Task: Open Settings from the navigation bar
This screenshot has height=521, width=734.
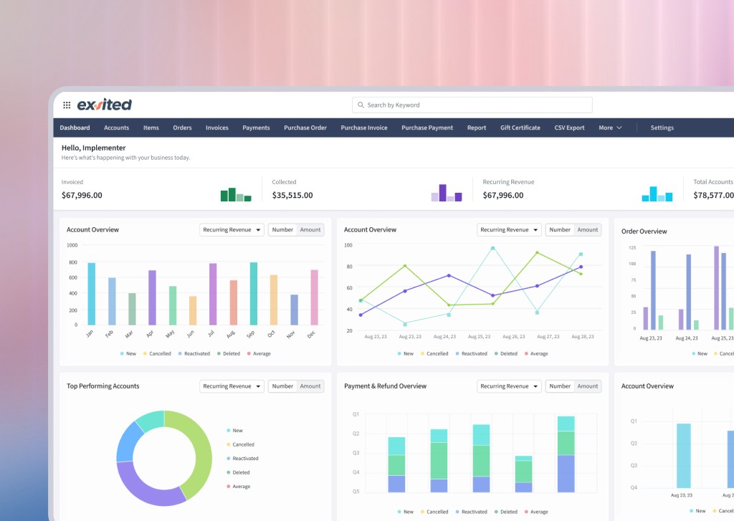Action: click(662, 128)
